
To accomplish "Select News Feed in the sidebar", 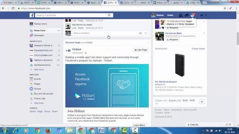I will click(x=40, y=31).
